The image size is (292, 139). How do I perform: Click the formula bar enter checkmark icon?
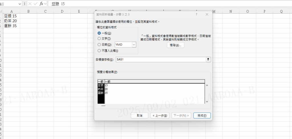coord(35,4)
